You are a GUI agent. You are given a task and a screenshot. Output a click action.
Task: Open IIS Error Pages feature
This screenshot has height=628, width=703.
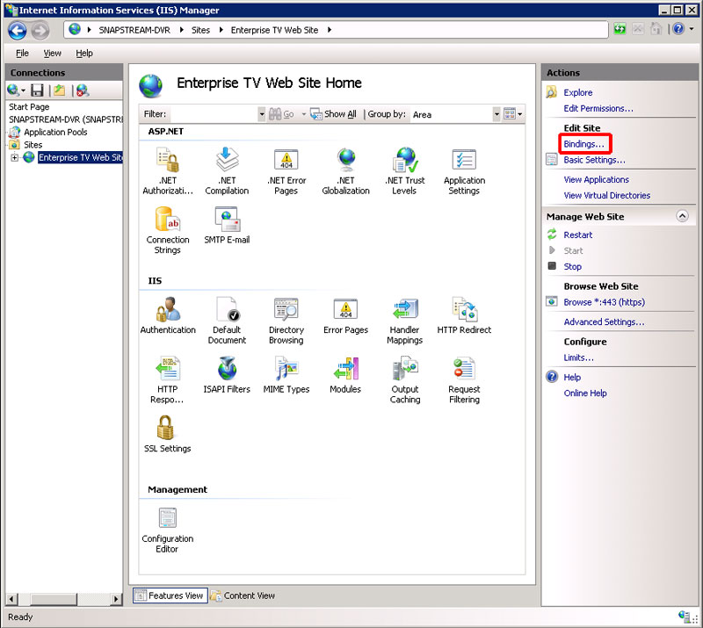[x=345, y=315]
